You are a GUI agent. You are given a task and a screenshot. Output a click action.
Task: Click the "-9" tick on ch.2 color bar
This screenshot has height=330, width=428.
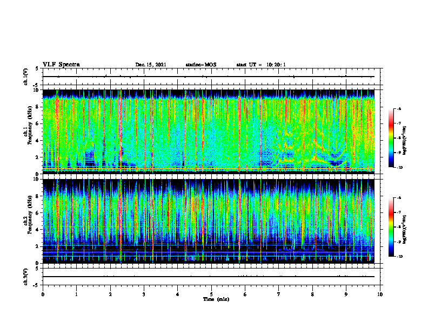pos(399,242)
